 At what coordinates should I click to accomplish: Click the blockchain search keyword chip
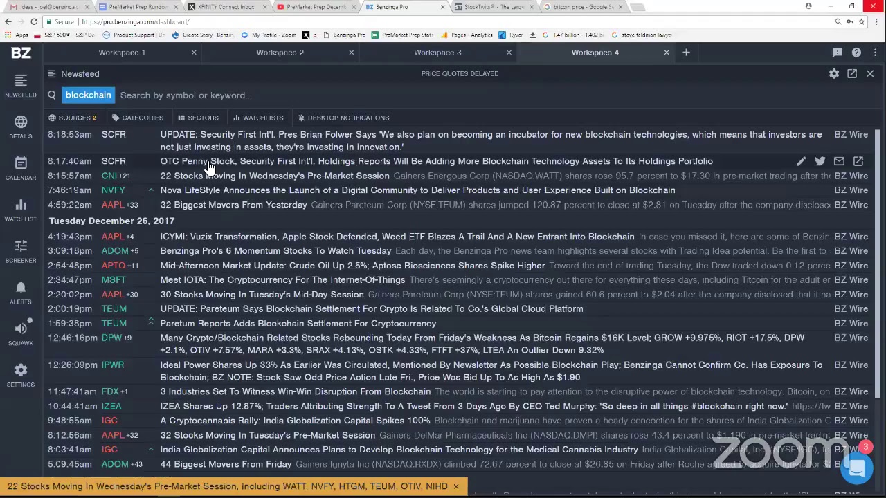pos(88,95)
